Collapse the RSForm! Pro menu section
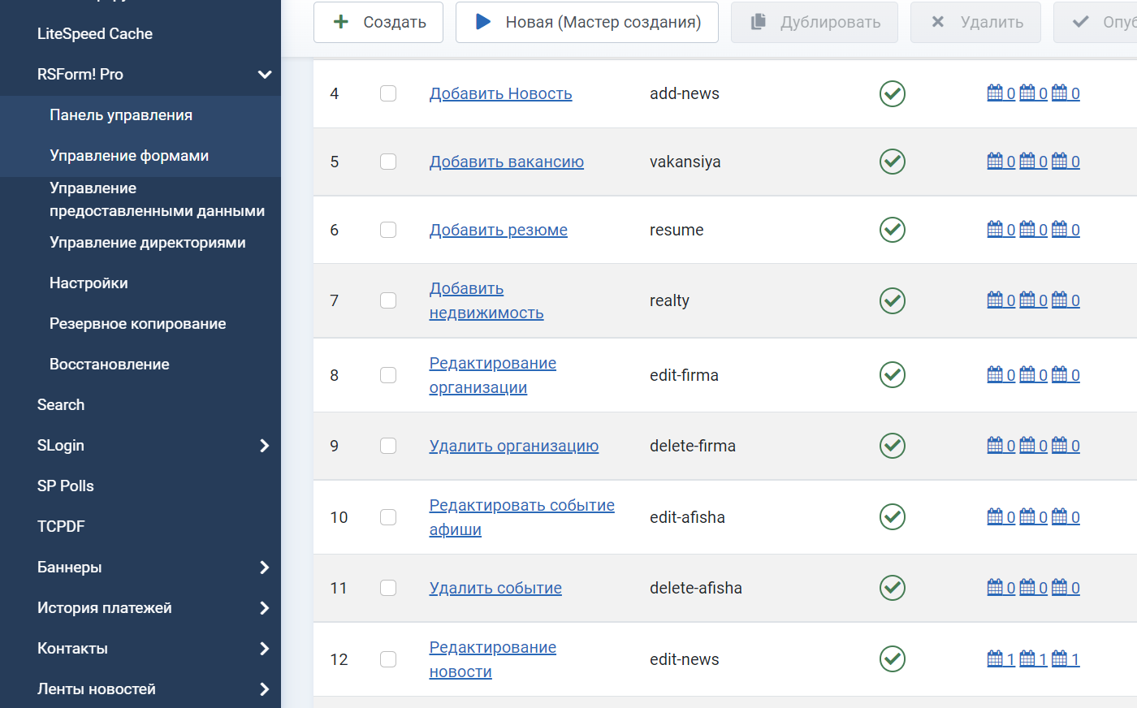The height and width of the screenshot is (708, 1137). pos(264,75)
